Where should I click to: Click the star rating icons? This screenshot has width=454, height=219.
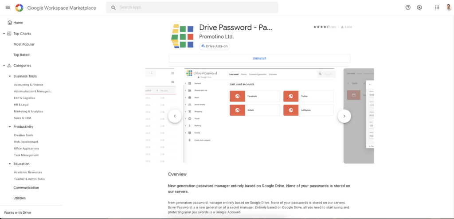point(321,27)
